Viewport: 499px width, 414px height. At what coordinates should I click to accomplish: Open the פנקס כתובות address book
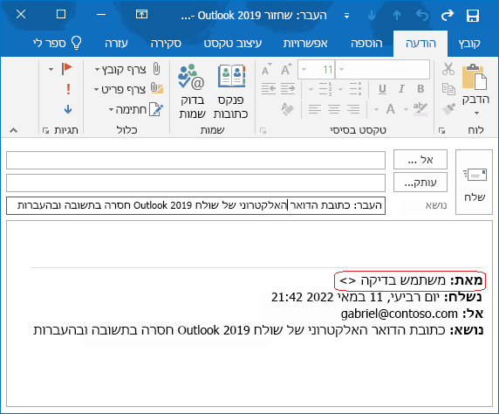point(231,92)
